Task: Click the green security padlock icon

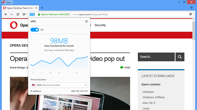Action: coord(39,14)
